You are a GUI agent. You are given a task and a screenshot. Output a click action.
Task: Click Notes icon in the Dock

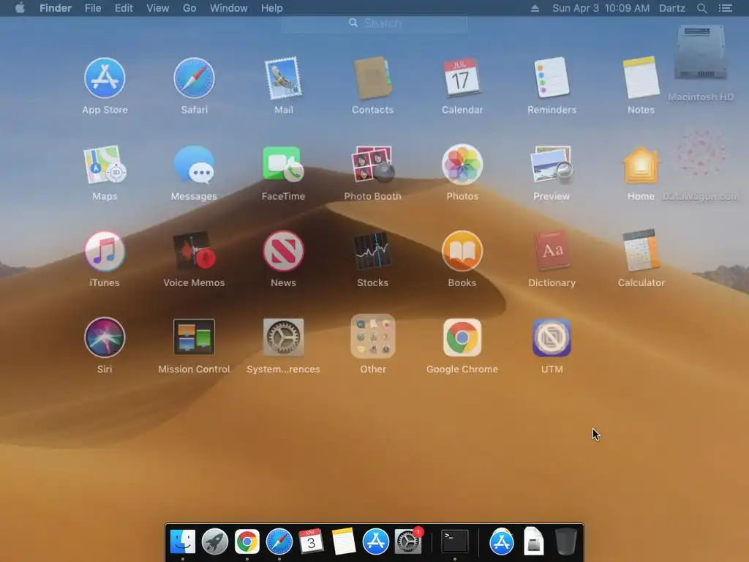point(344,542)
